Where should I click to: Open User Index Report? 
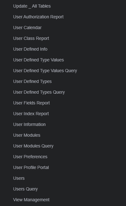(x=31, y=114)
